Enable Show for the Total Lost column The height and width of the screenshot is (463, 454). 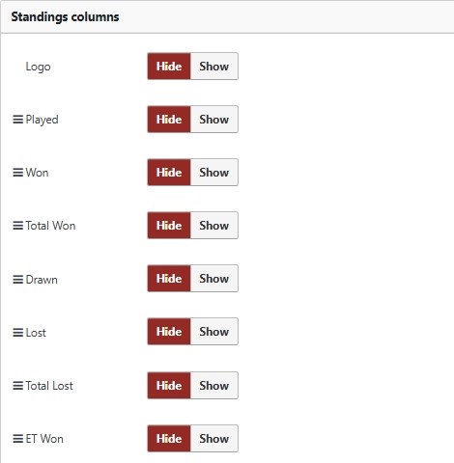[x=214, y=386]
